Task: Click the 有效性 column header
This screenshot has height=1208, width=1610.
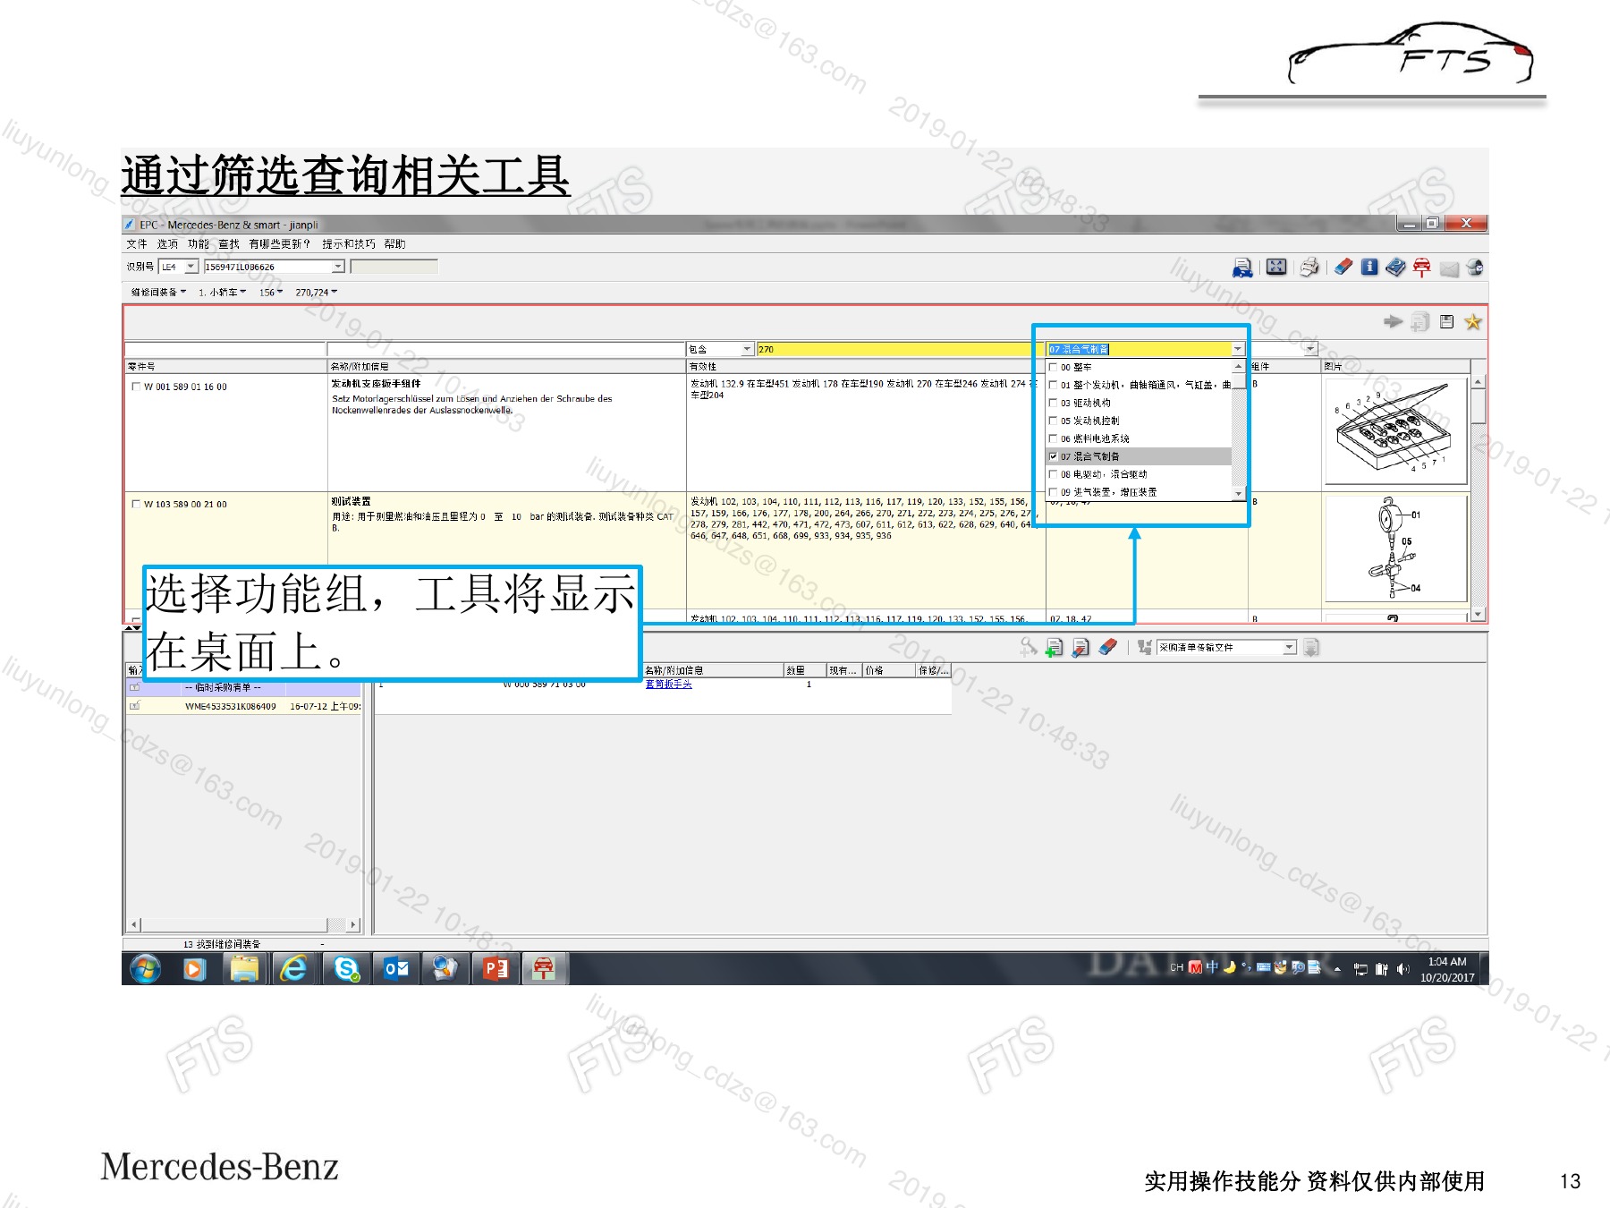Action: point(866,366)
